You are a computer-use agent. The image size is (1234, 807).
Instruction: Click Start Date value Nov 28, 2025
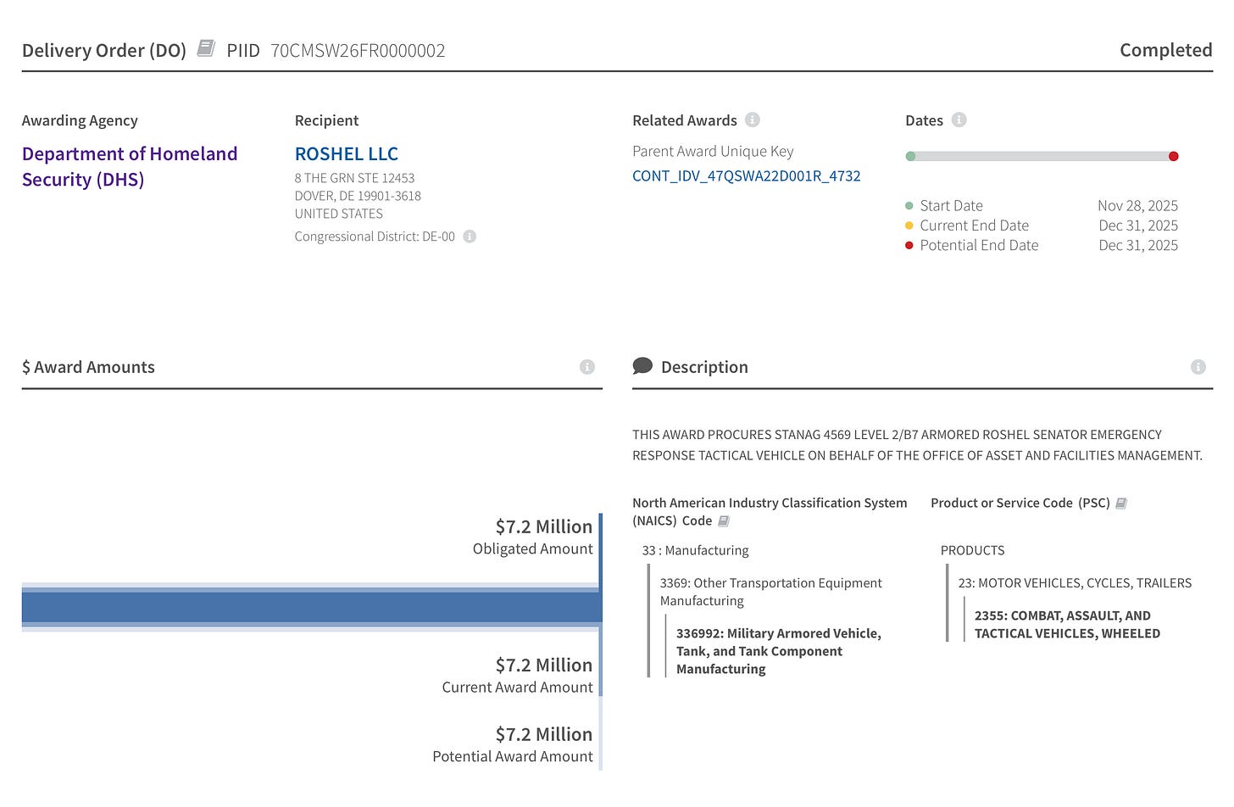1137,206
